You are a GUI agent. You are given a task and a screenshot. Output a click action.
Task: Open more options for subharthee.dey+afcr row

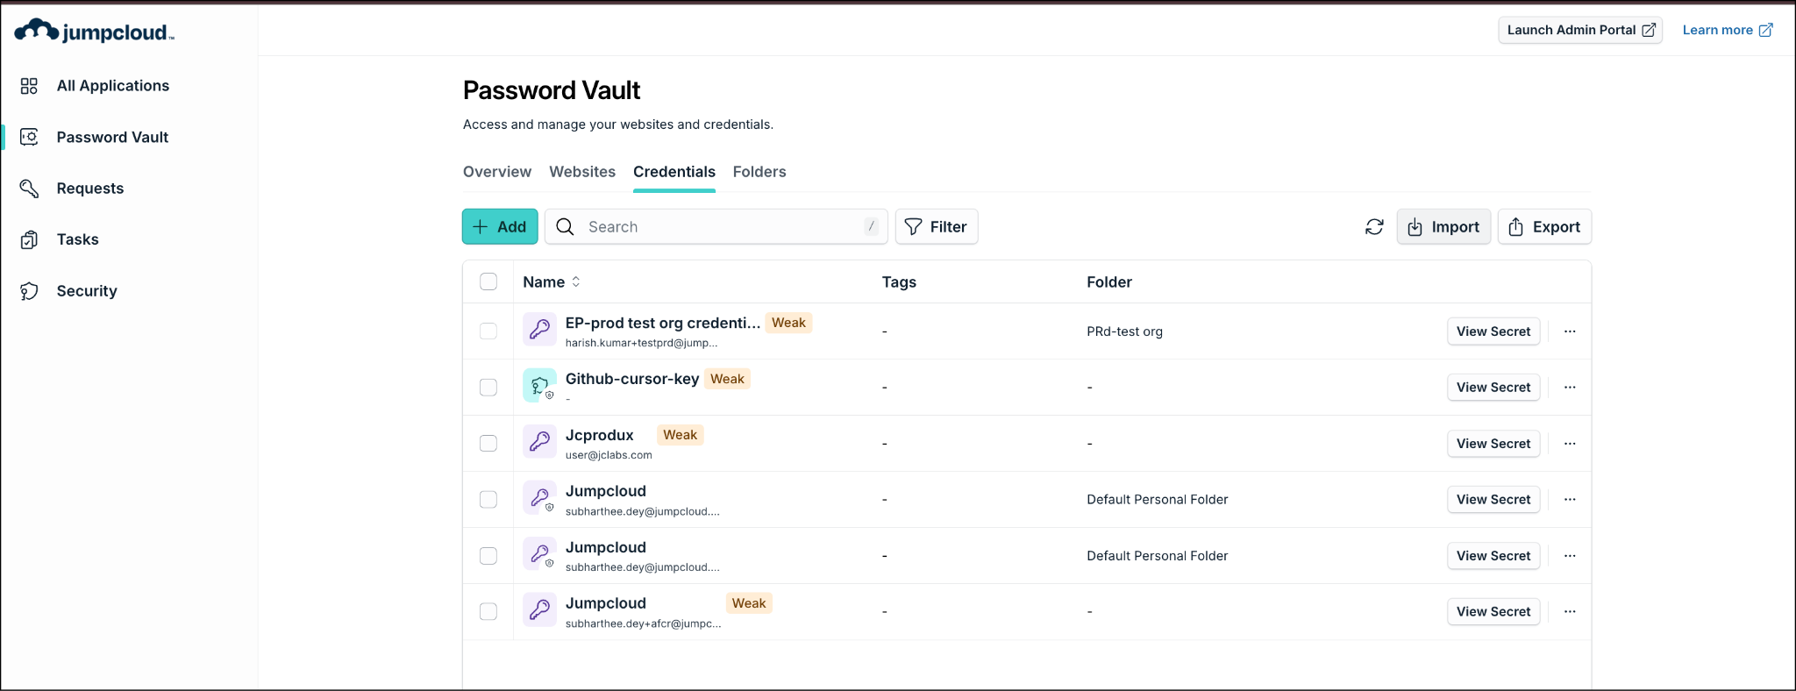1570,612
